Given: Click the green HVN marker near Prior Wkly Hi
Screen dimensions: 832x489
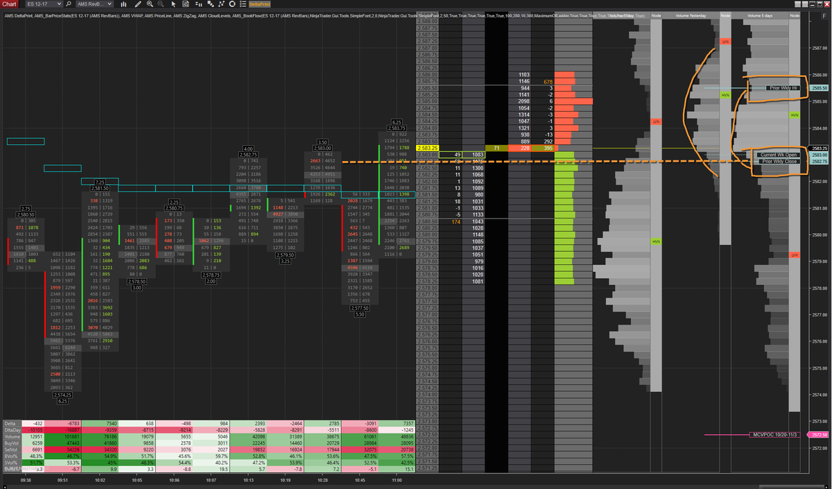Looking at the screenshot, I should (725, 94).
